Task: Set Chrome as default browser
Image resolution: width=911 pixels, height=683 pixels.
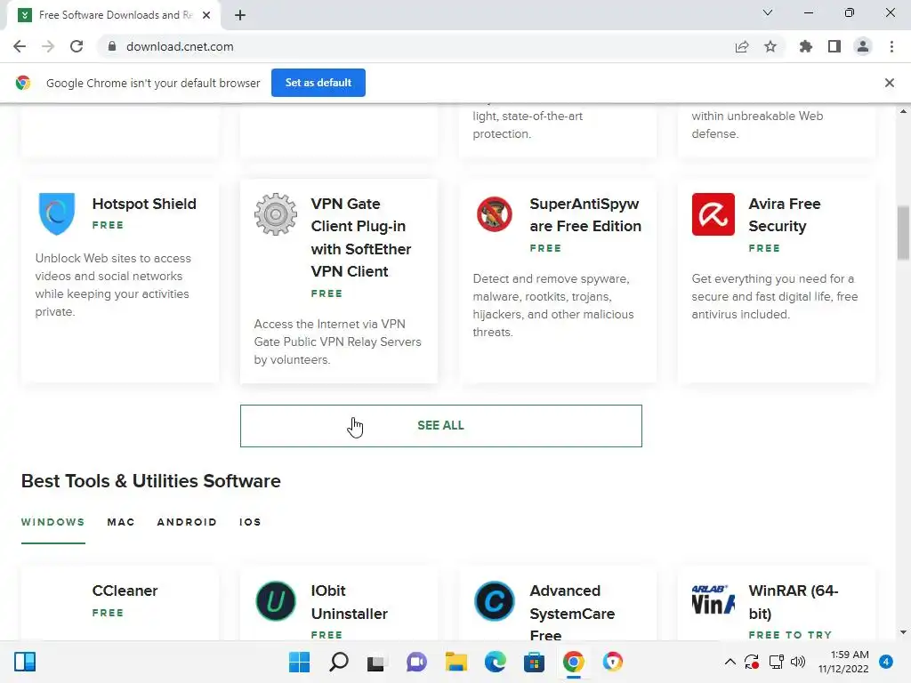Action: click(318, 83)
